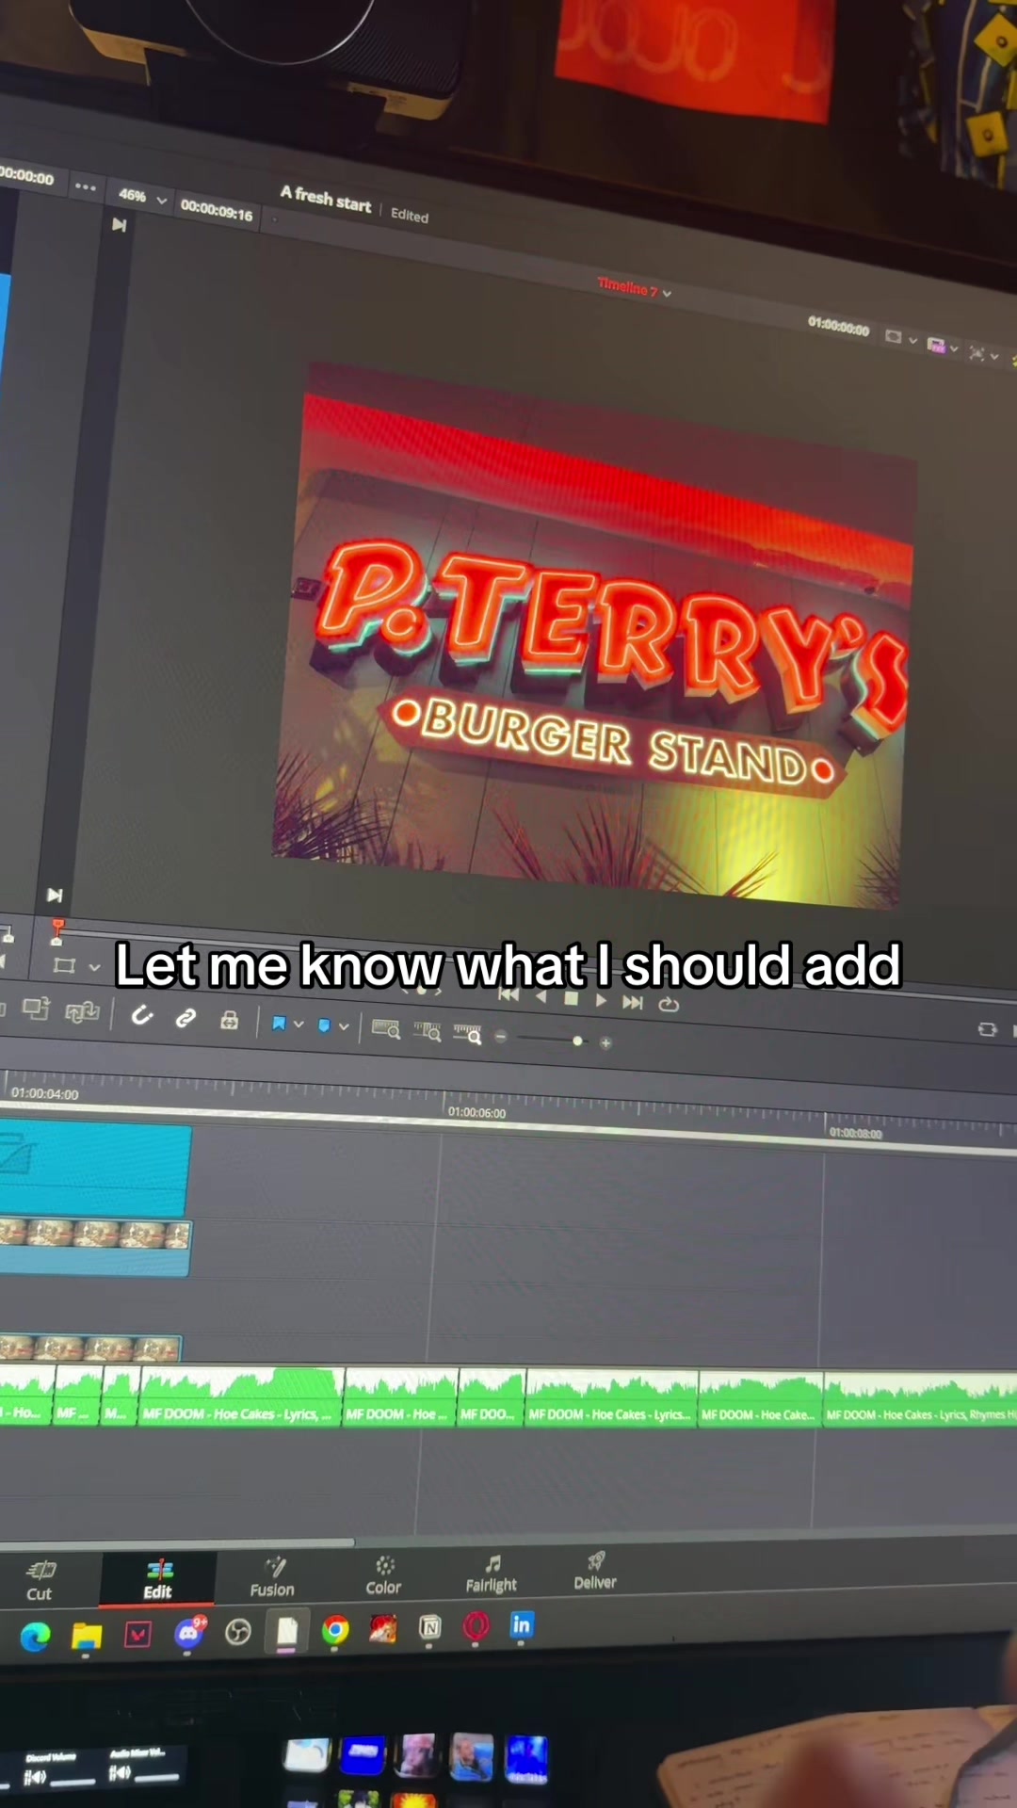Stop playback with the stop button
Screen dimensions: 1017x1808
click(571, 998)
